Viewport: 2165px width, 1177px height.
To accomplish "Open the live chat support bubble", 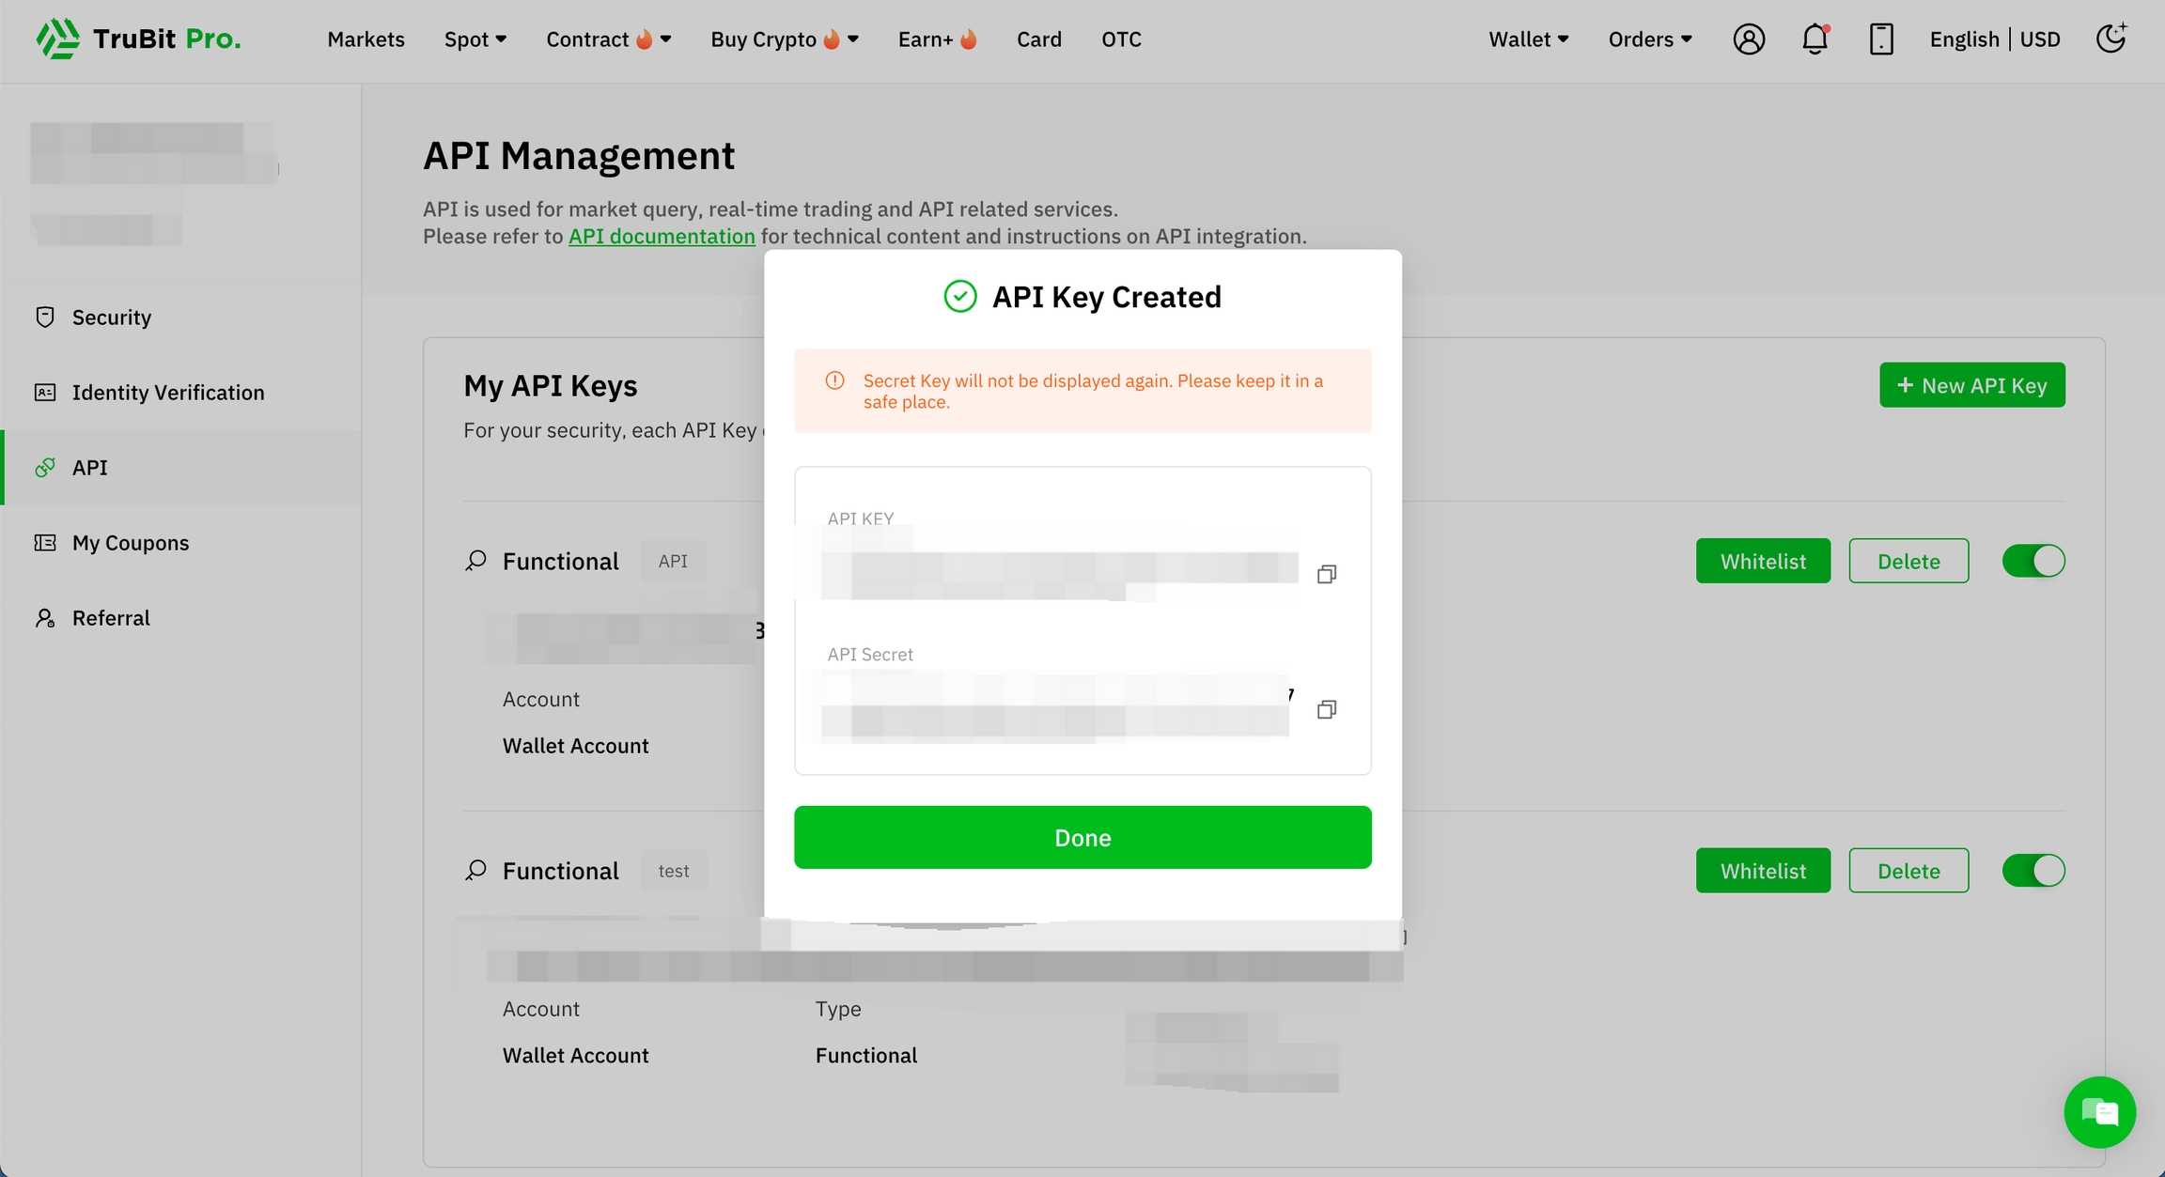I will point(2099,1112).
